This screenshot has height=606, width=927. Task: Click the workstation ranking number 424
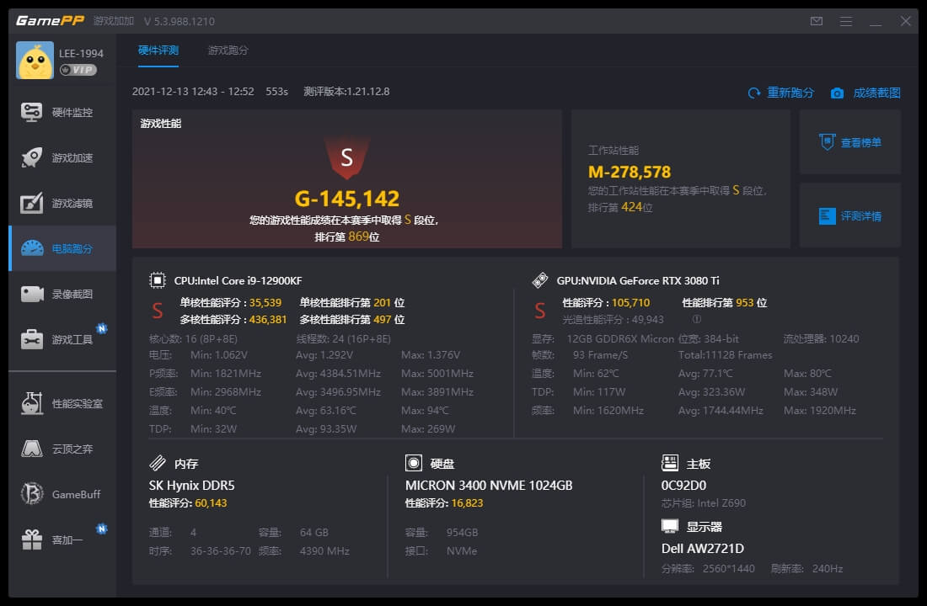click(631, 207)
